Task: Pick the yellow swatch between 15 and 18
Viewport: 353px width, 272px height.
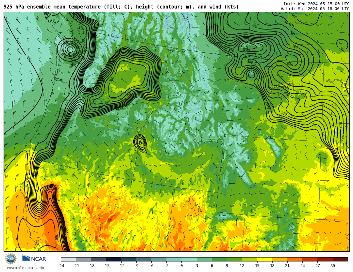Action: click(x=265, y=259)
